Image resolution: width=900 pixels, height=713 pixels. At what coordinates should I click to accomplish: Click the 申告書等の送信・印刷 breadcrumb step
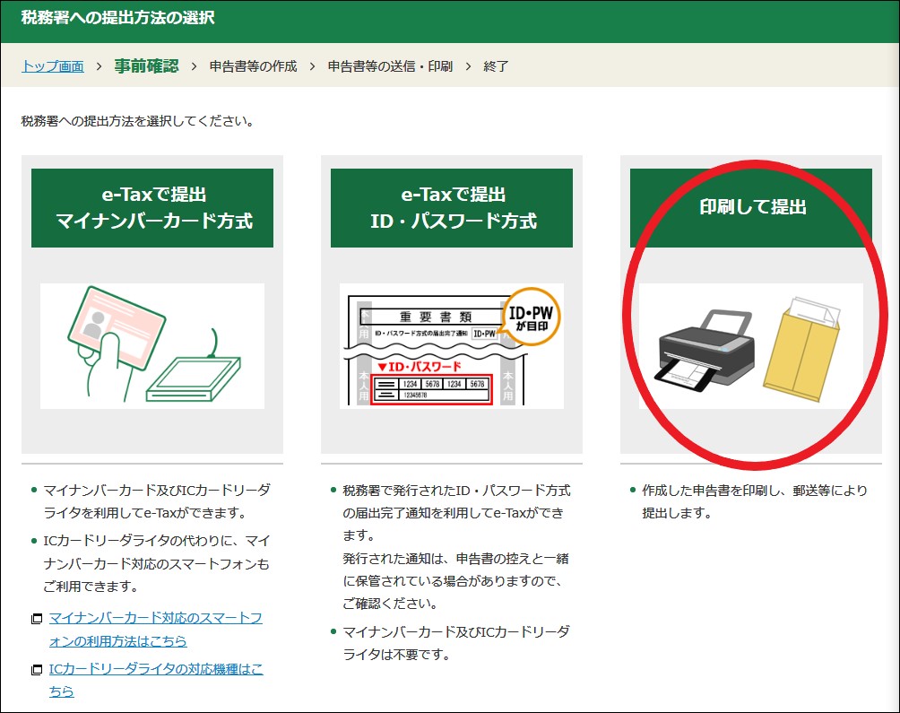point(390,66)
